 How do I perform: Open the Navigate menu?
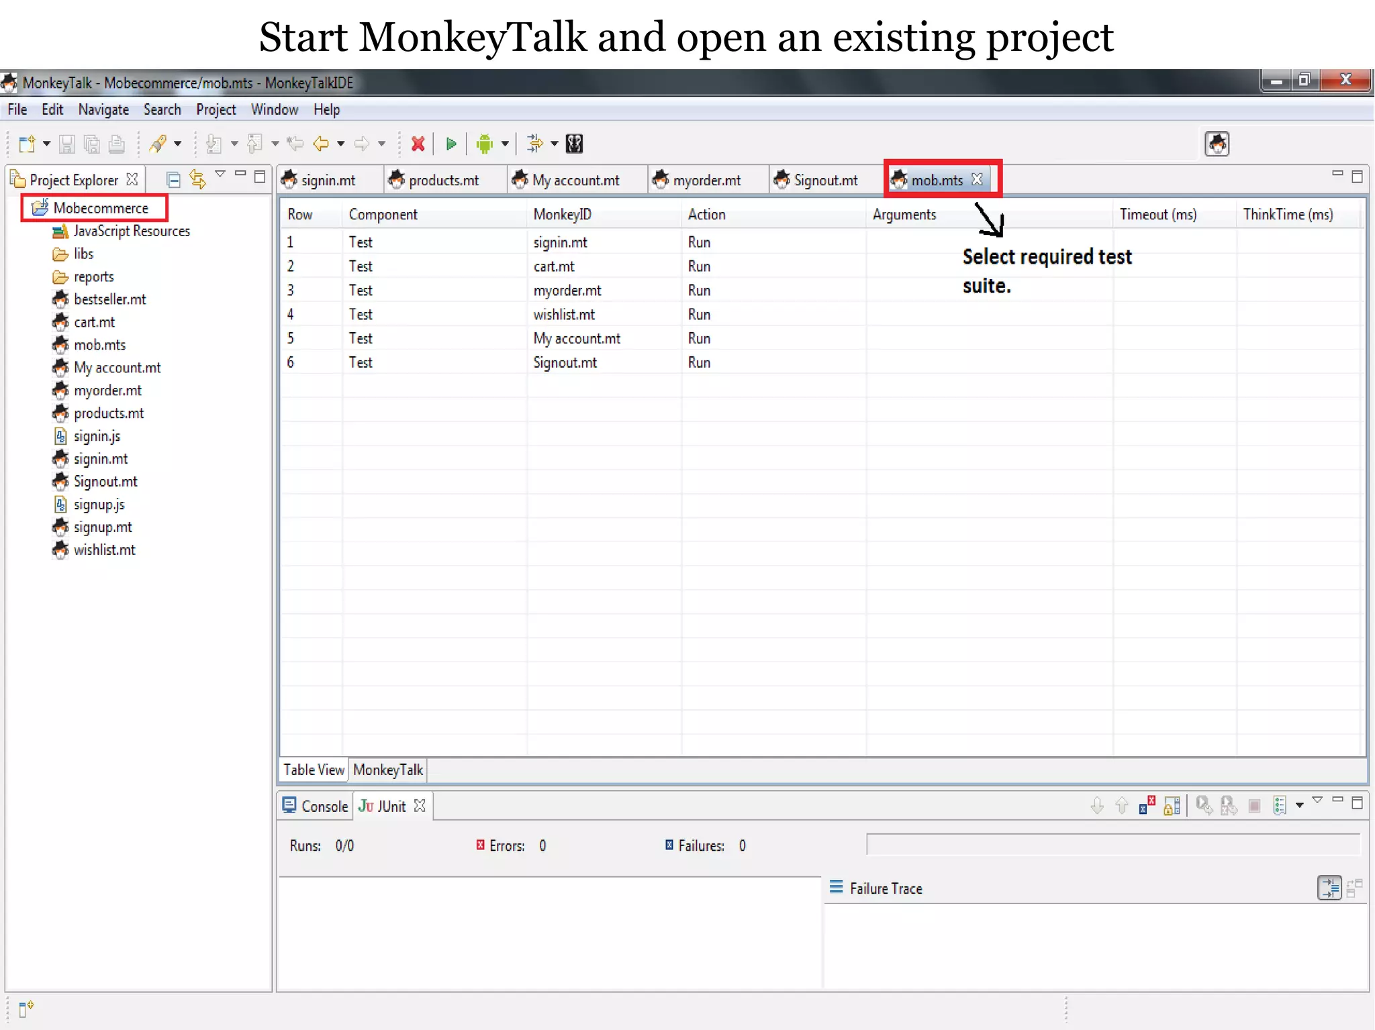103,109
